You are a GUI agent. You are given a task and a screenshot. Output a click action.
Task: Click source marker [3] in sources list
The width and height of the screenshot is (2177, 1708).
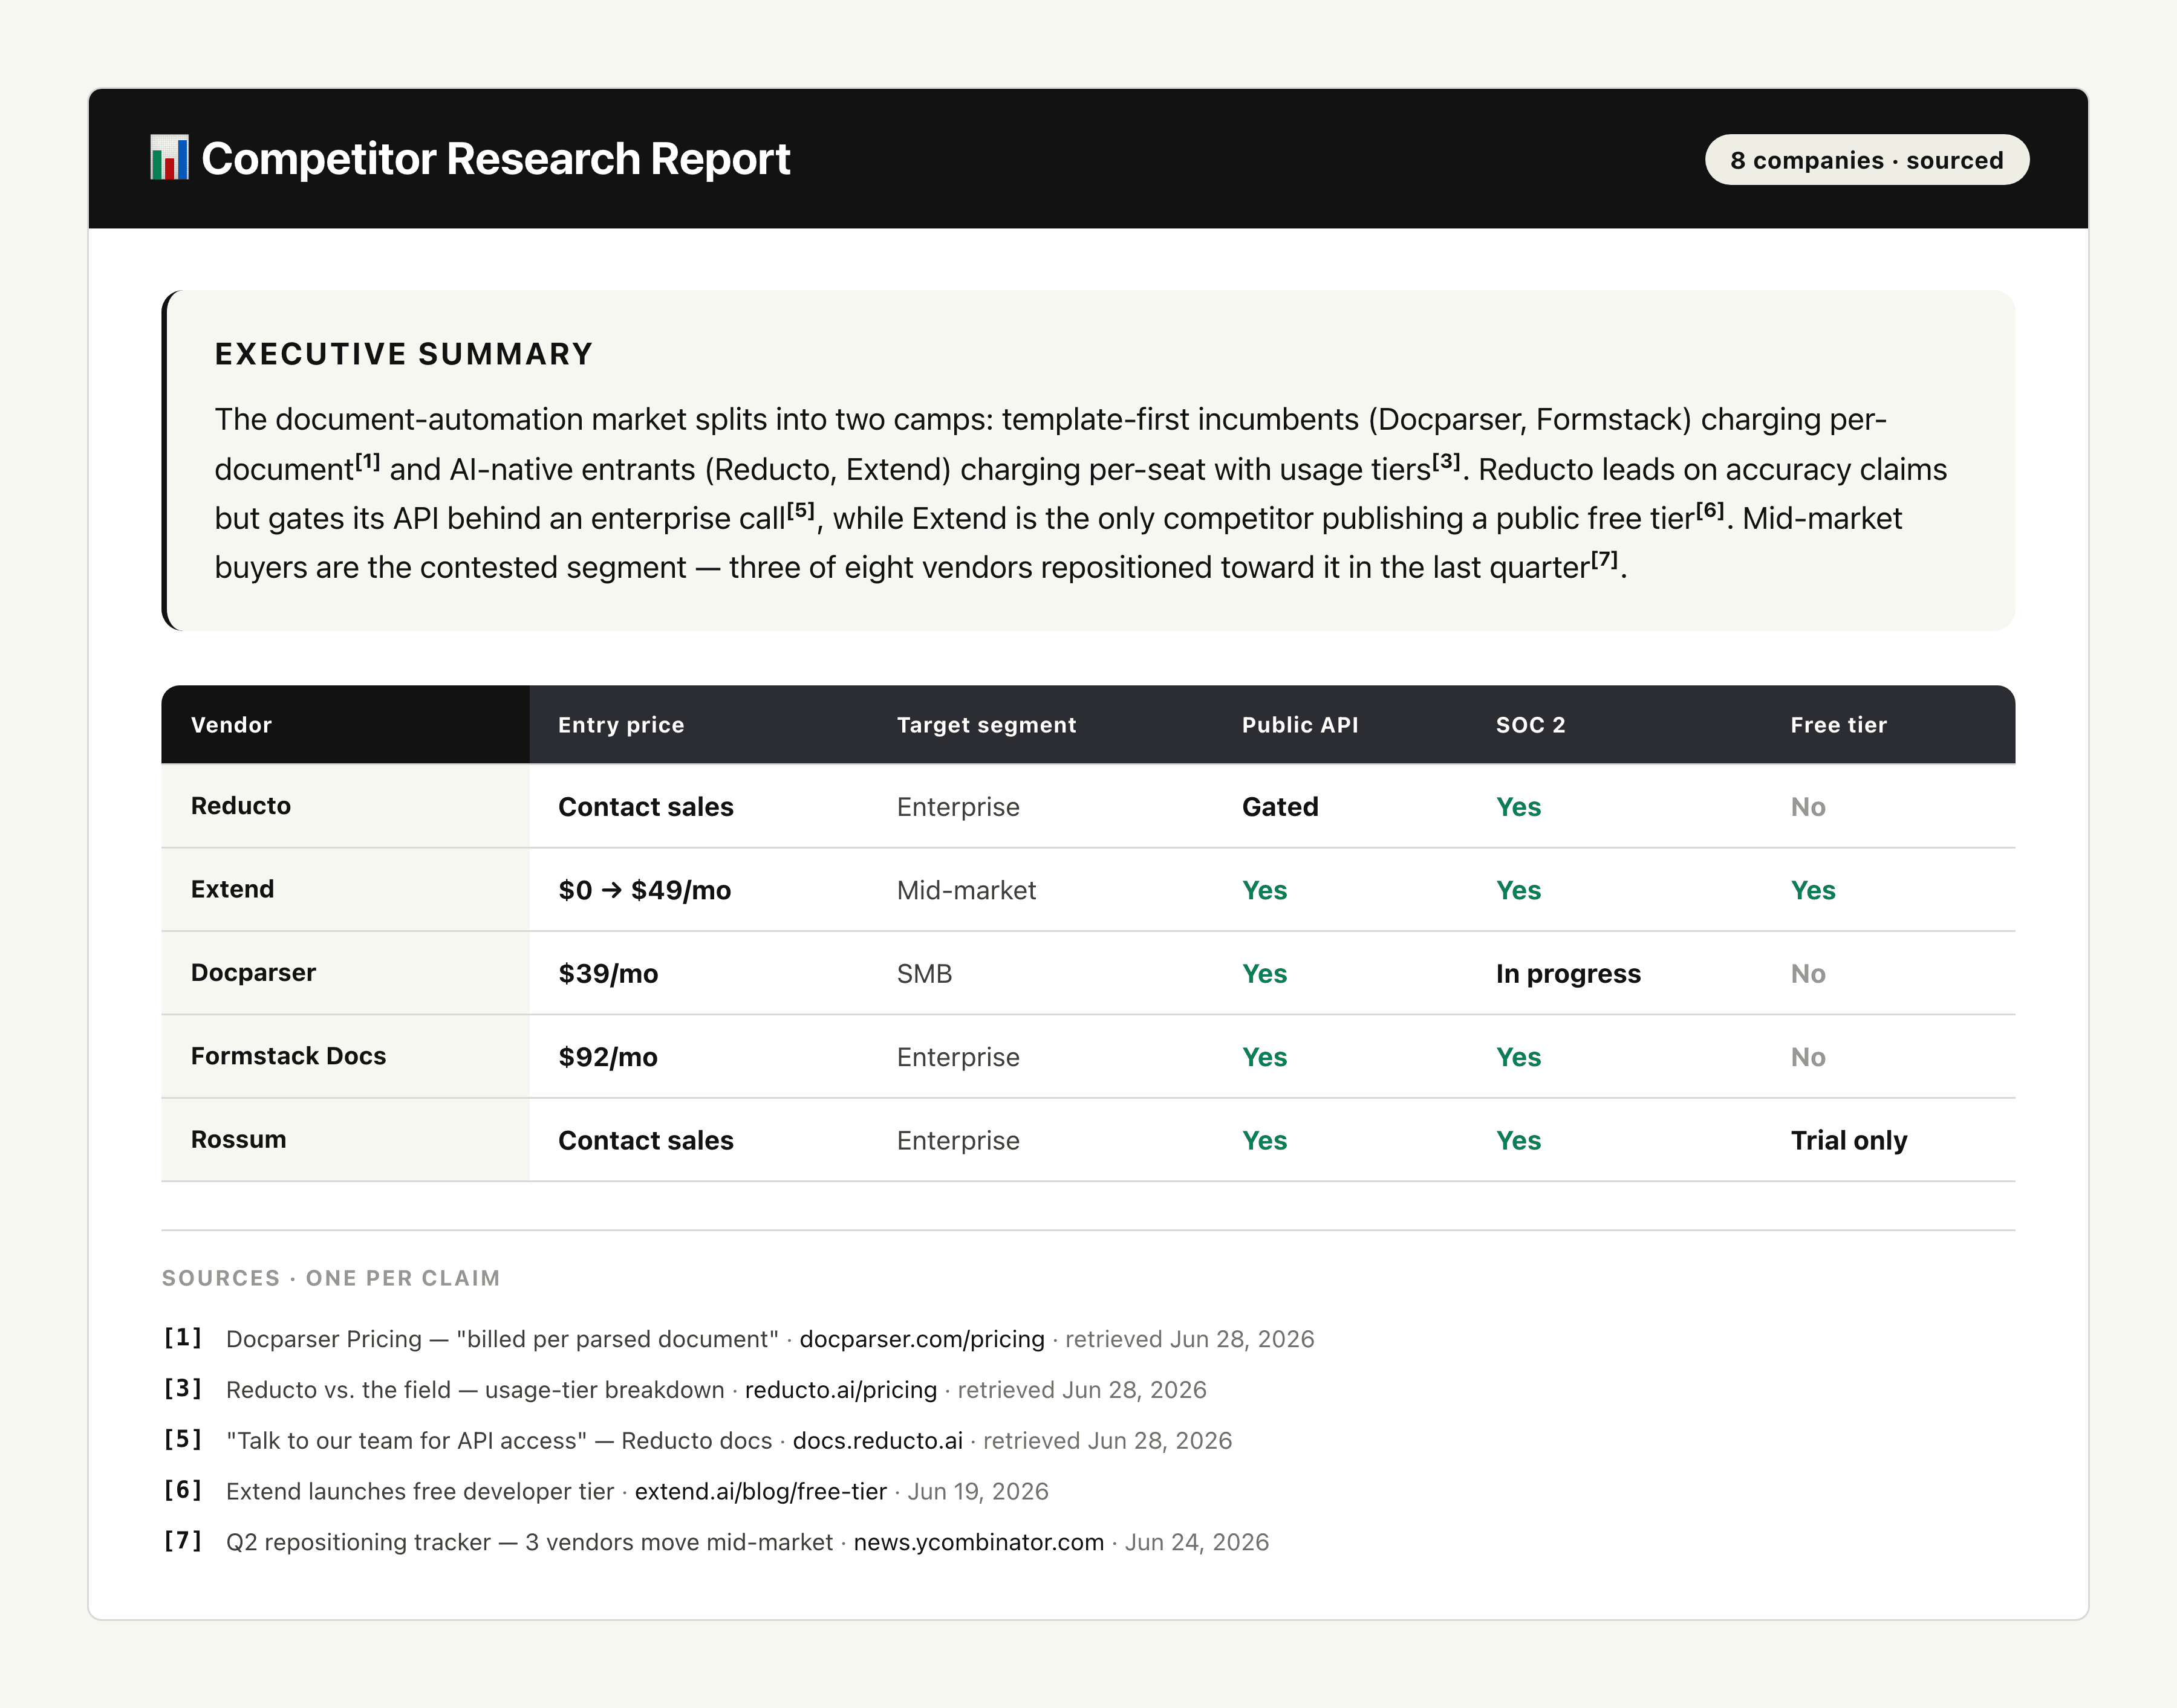pyautogui.click(x=183, y=1389)
